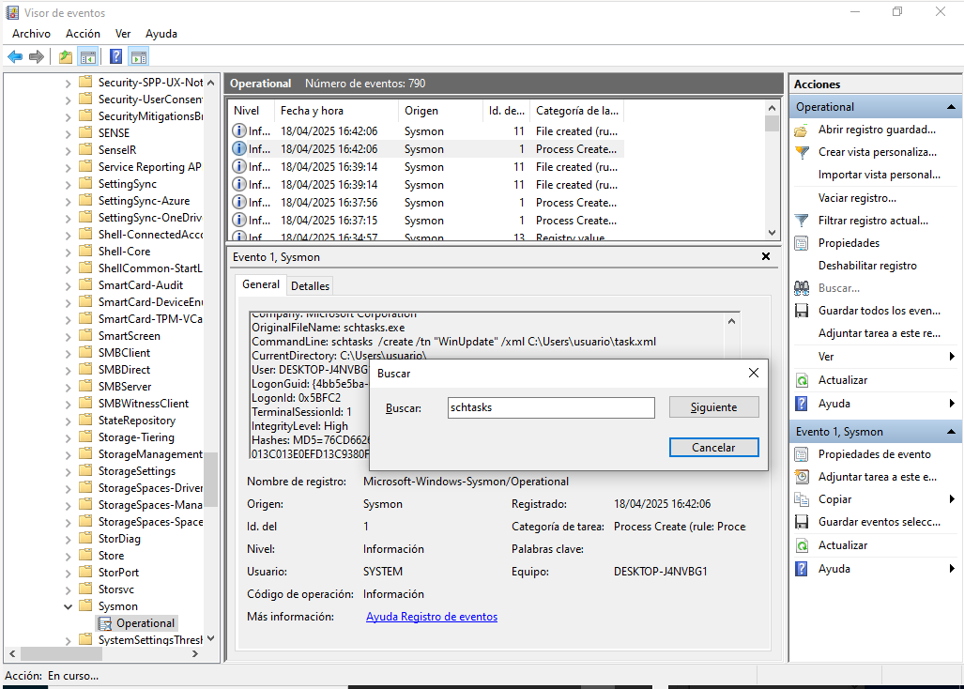Viewport: 964px width, 689px height.
Task: Click the Buscar binoculars icon
Action: pos(802,288)
